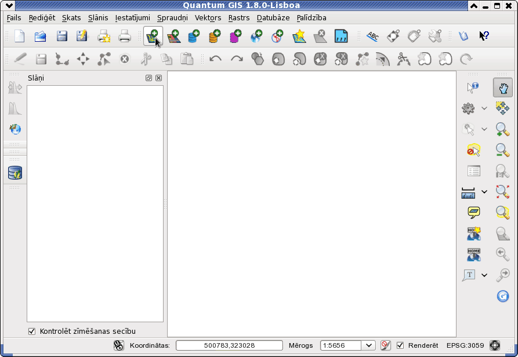The image size is (518, 357).
Task: Open the Slānis menu
Action: (98, 18)
